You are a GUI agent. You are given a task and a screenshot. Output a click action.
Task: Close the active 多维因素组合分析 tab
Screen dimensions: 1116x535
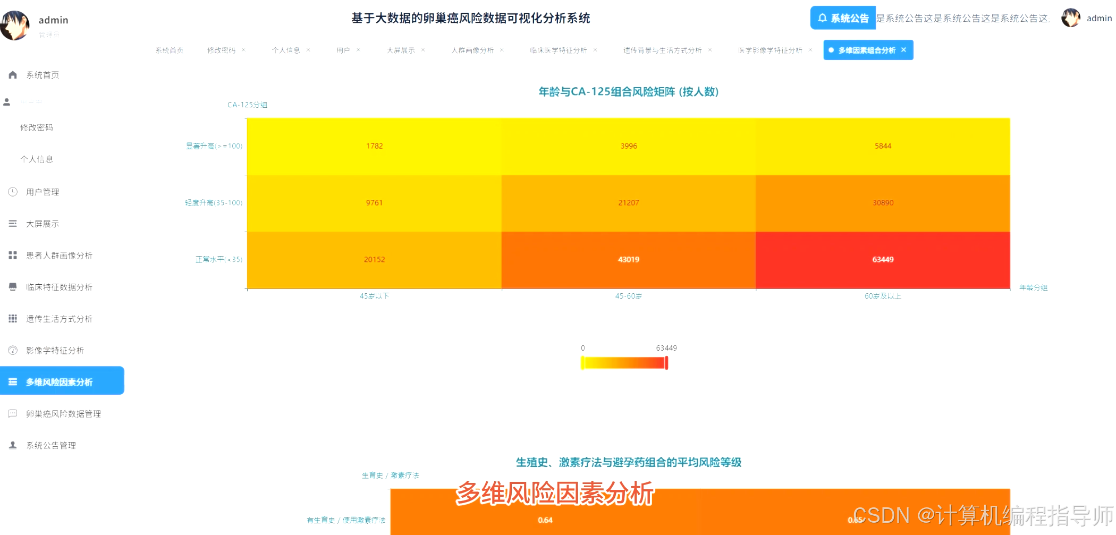coord(903,50)
